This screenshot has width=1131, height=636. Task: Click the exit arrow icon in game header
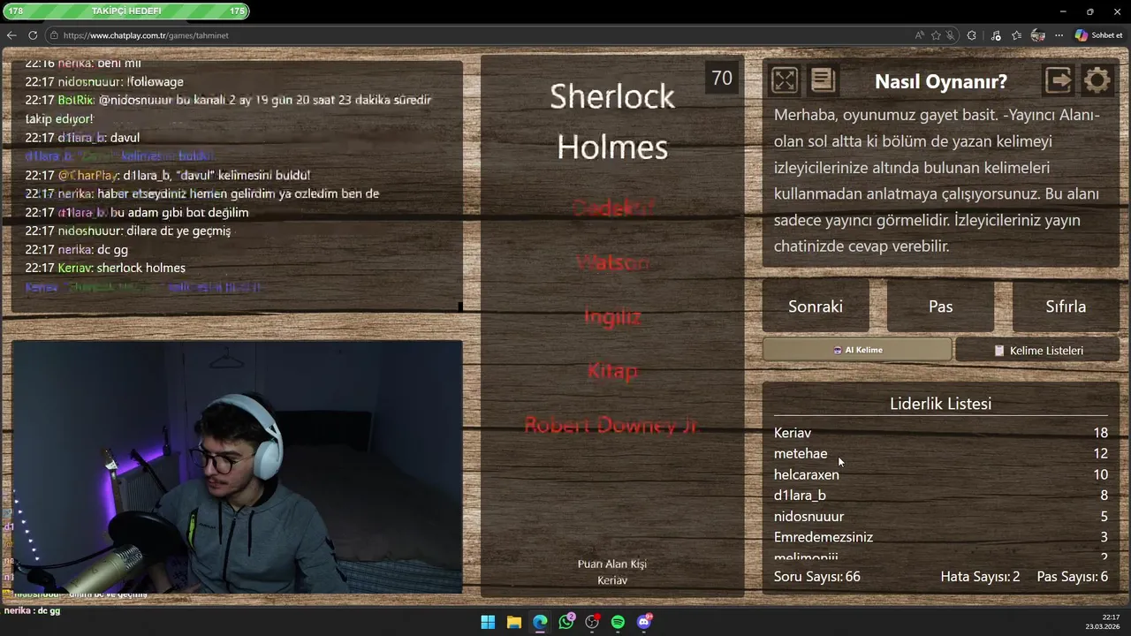coord(1059,80)
